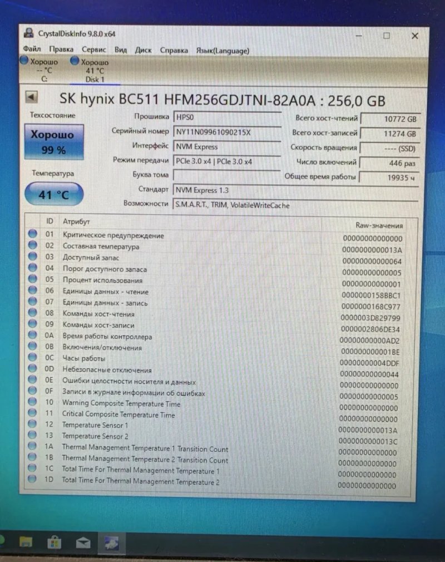The width and height of the screenshot is (445, 562).
Task: Open the Сервис menu
Action: [x=94, y=50]
